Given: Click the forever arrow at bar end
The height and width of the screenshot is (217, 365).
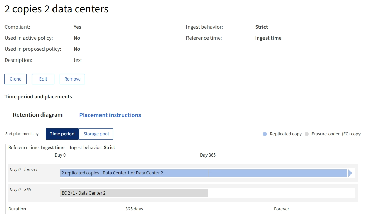Looking at the screenshot, I should (x=350, y=173).
